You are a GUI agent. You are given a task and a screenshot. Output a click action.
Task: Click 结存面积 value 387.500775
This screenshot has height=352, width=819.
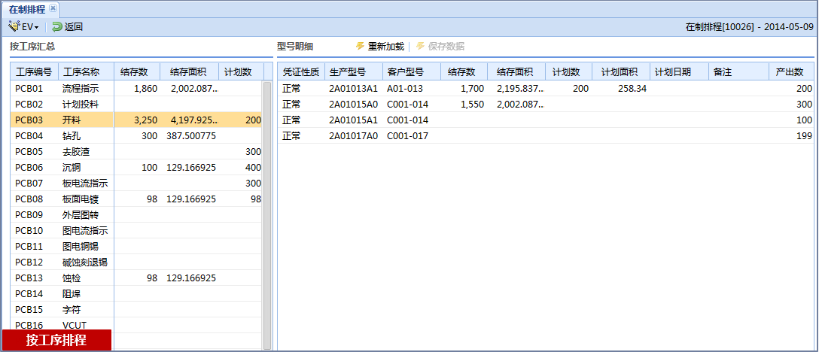coord(191,136)
